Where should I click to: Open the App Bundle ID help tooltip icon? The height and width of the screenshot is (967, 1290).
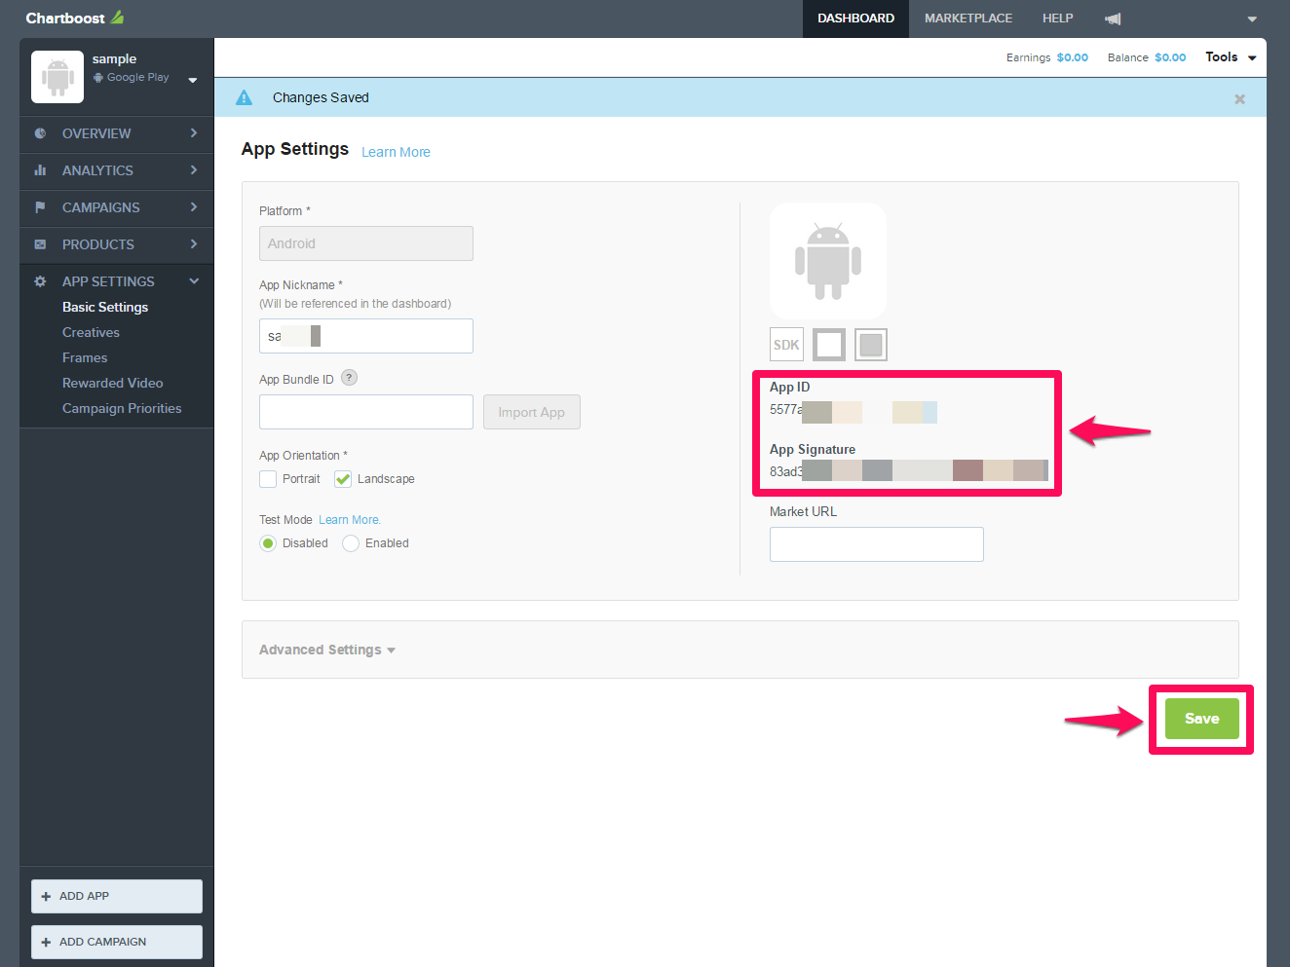[349, 378]
